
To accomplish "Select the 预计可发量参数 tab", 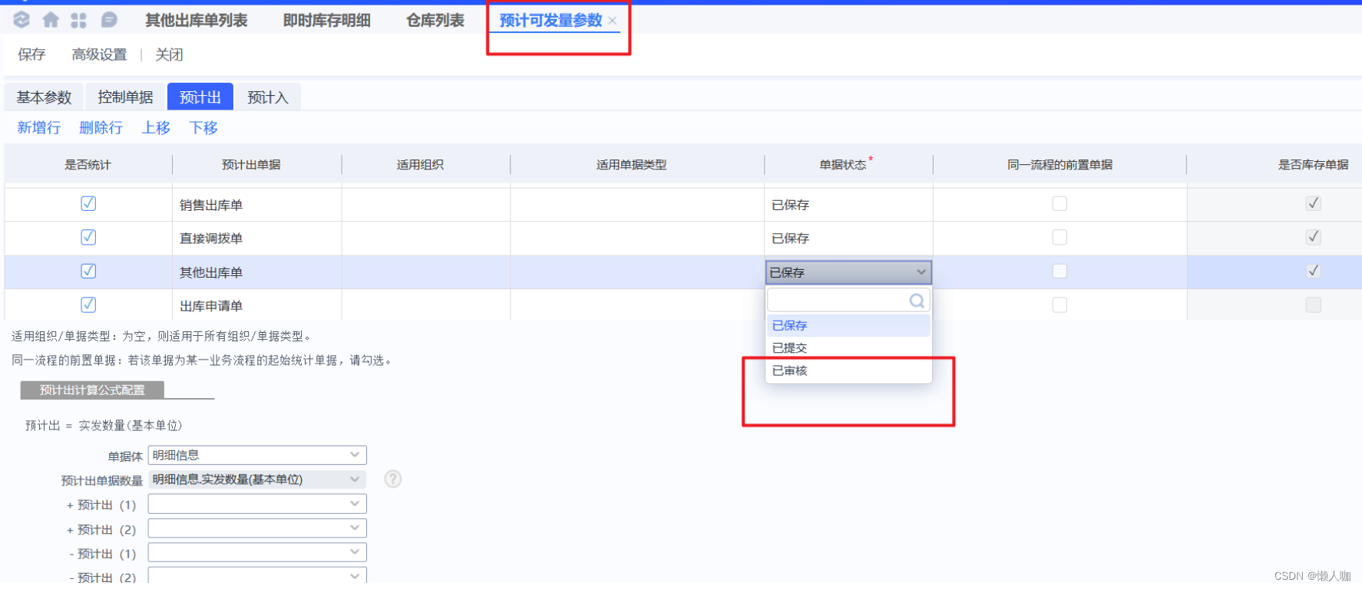I will click(x=550, y=21).
